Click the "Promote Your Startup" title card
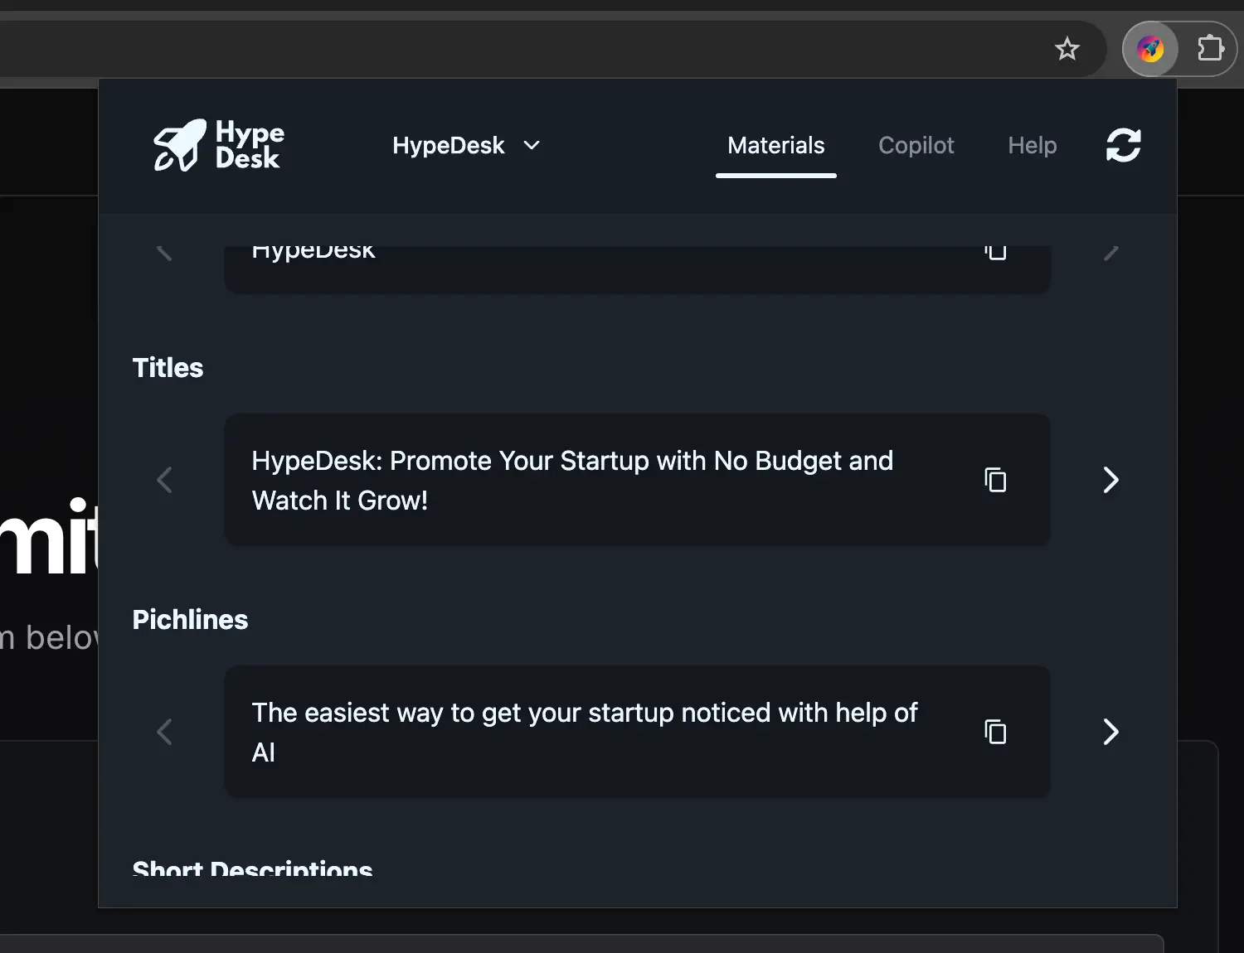1244x953 pixels. (572, 480)
